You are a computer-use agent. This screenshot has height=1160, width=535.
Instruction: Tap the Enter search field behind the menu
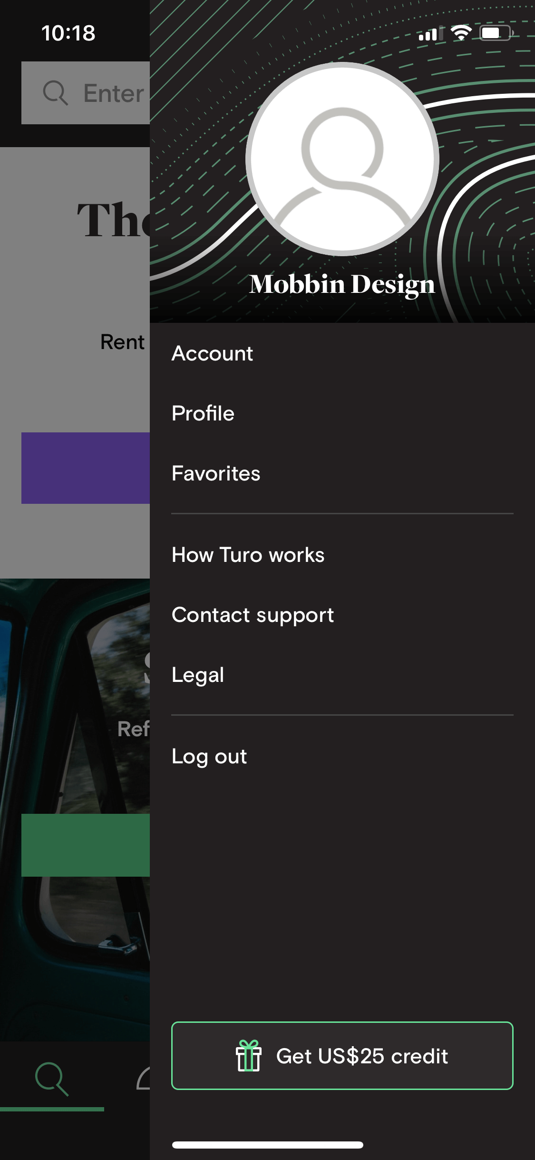click(x=86, y=93)
